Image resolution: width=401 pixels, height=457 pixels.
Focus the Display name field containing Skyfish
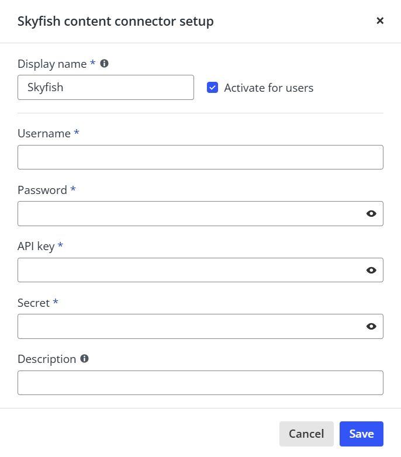click(x=105, y=88)
